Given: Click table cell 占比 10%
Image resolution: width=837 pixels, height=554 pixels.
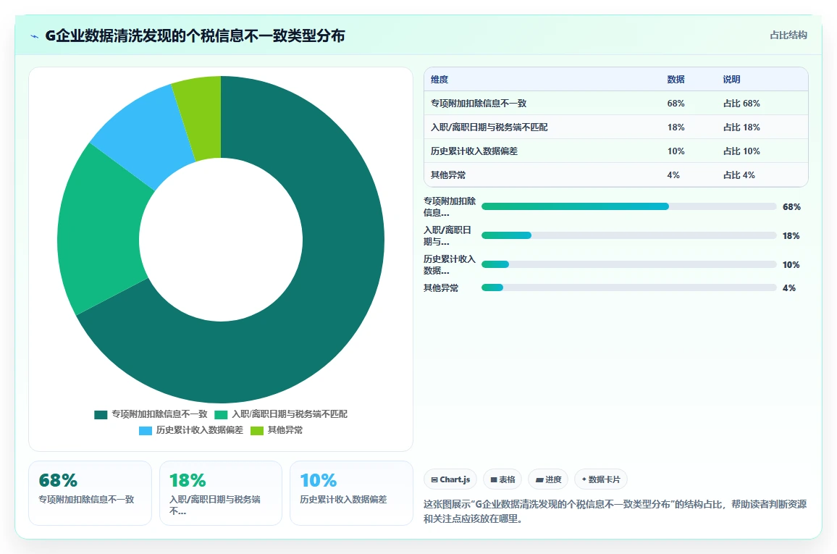Looking at the screenshot, I should (x=741, y=151).
